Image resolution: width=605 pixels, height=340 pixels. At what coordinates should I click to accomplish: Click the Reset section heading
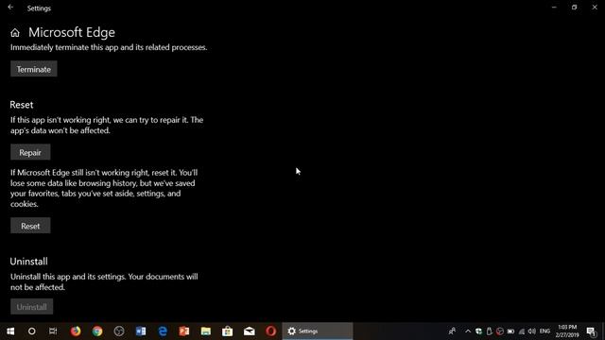point(22,105)
